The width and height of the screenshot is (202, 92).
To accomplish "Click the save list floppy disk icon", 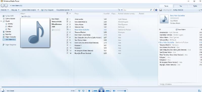I will coord(161,10).
